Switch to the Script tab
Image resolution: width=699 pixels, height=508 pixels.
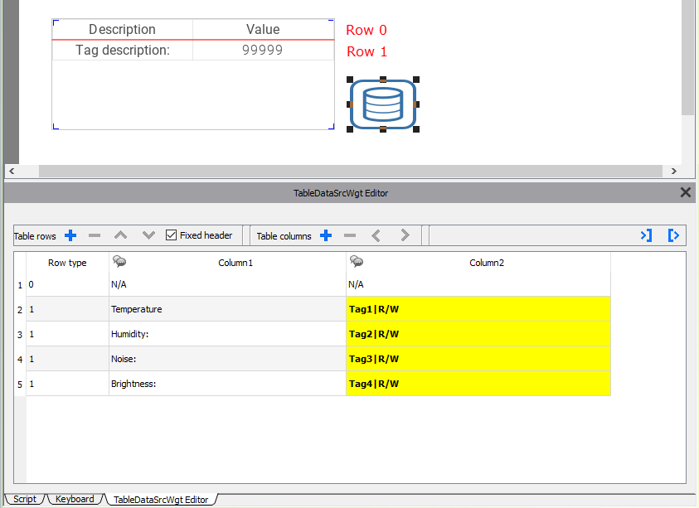(x=25, y=499)
